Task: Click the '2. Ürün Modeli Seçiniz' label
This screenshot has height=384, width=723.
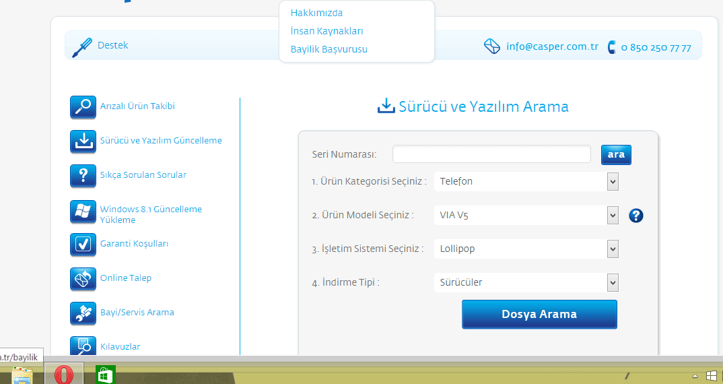Action: [x=363, y=215]
